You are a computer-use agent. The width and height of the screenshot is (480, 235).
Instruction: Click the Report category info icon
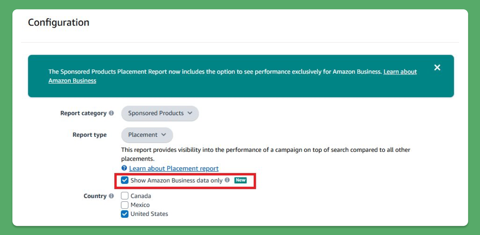[111, 113]
